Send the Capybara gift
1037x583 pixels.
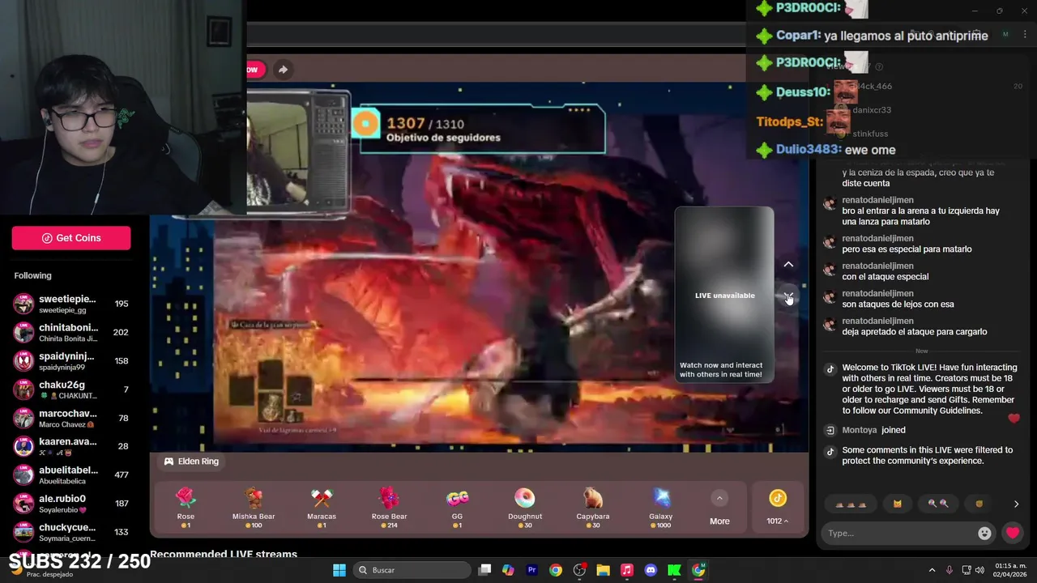(x=593, y=508)
